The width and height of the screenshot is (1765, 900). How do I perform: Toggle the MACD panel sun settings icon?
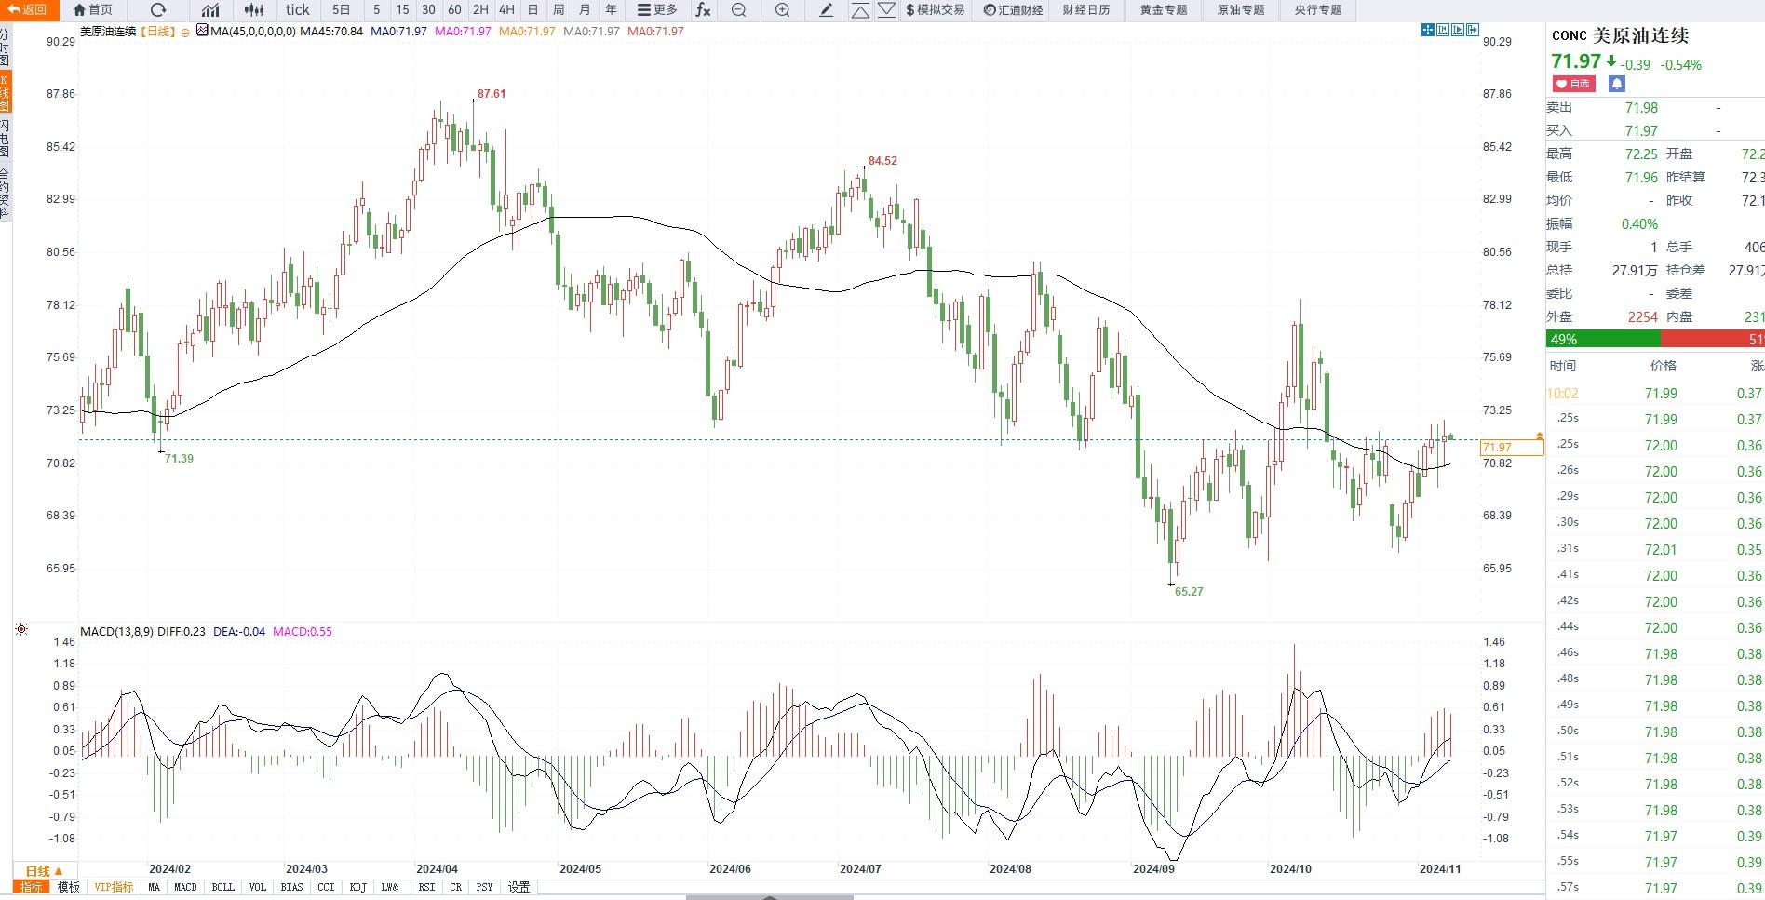pos(21,630)
